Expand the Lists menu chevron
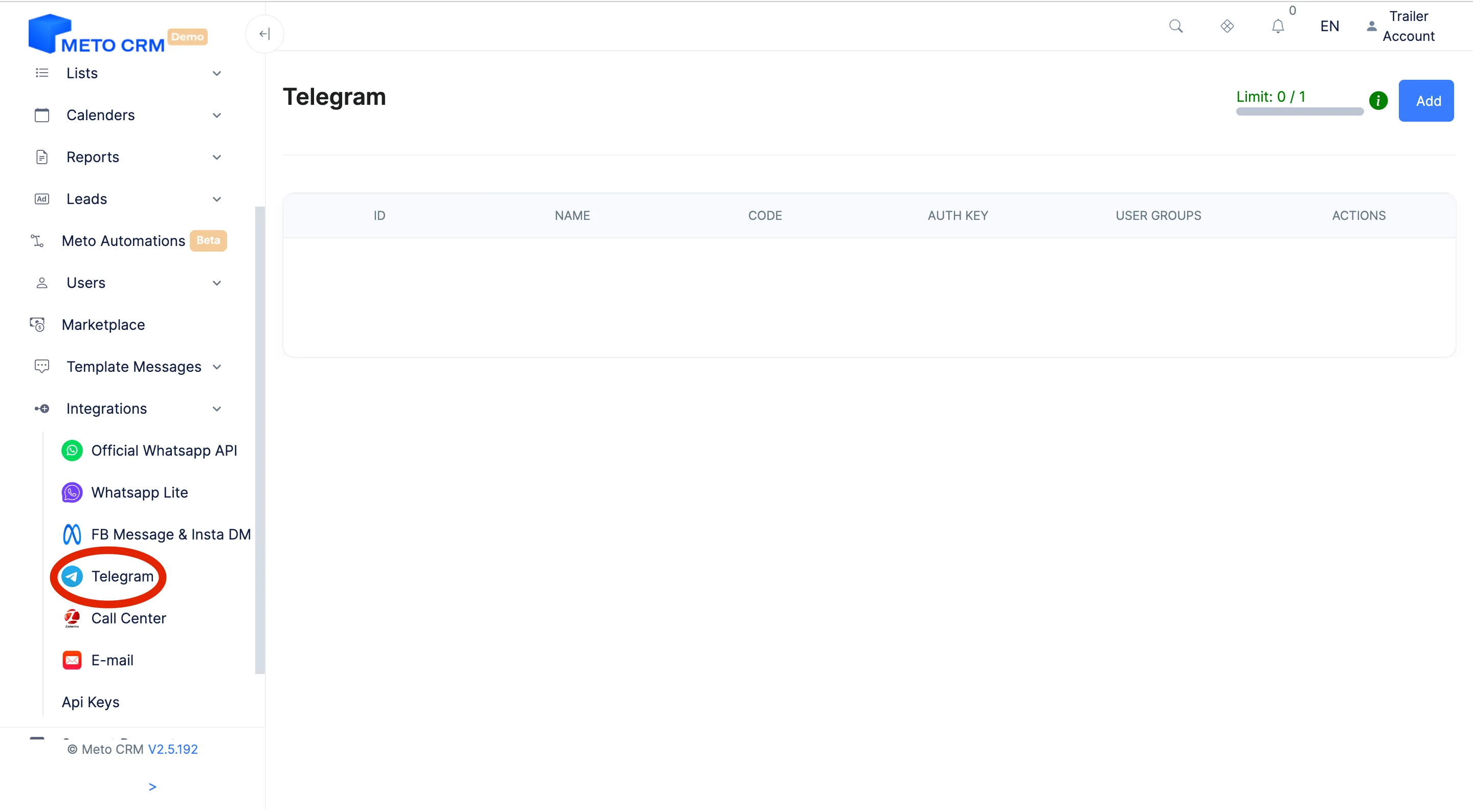The image size is (1473, 809). coord(217,73)
